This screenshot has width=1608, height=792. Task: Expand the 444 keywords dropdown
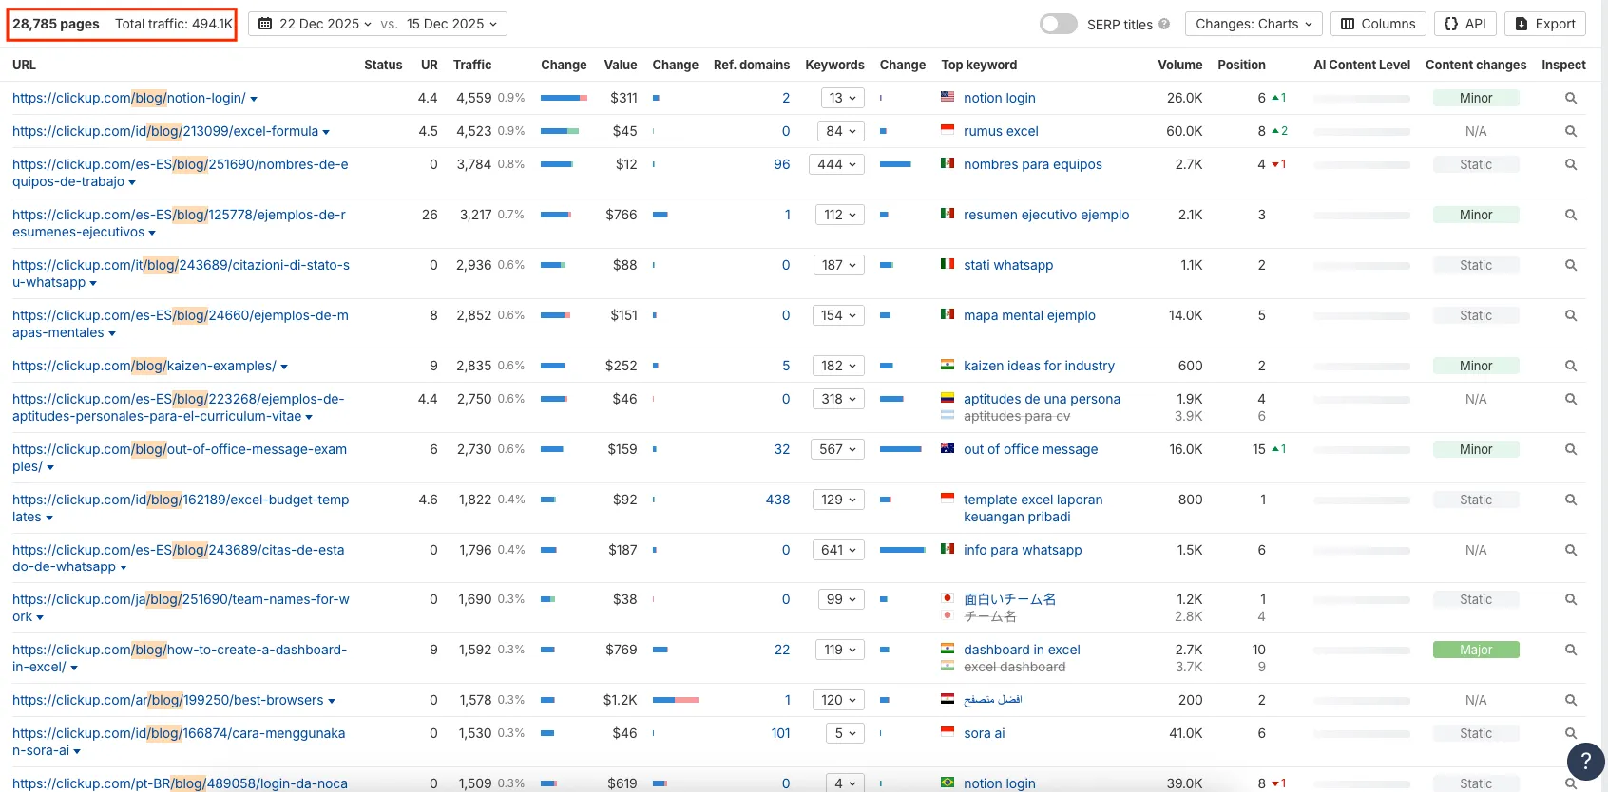click(x=836, y=164)
